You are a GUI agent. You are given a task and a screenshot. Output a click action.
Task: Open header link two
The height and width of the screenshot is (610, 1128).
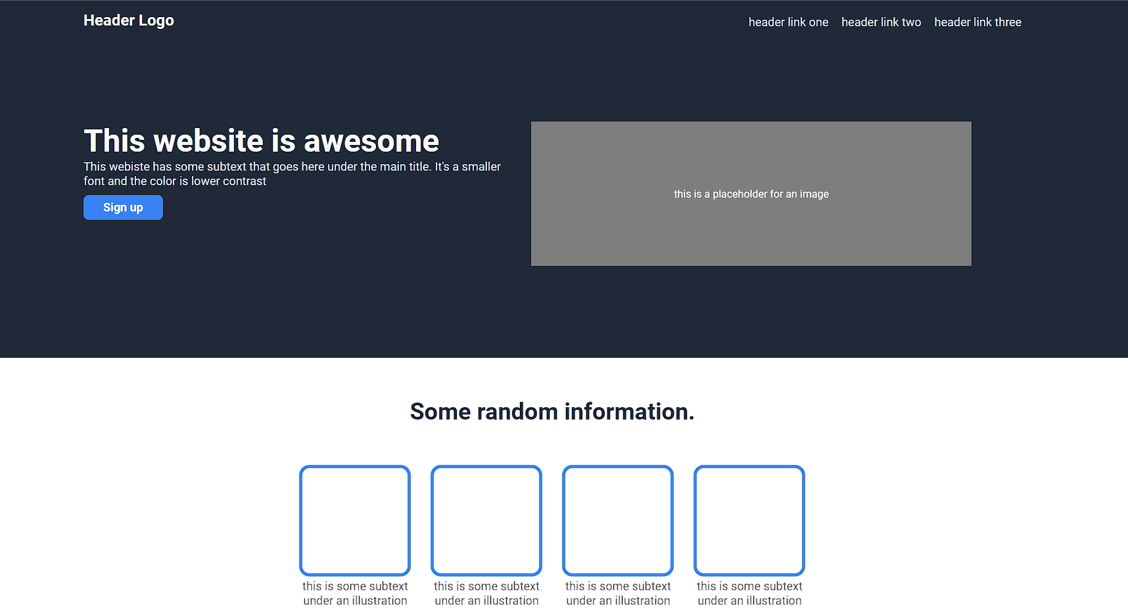pos(881,22)
